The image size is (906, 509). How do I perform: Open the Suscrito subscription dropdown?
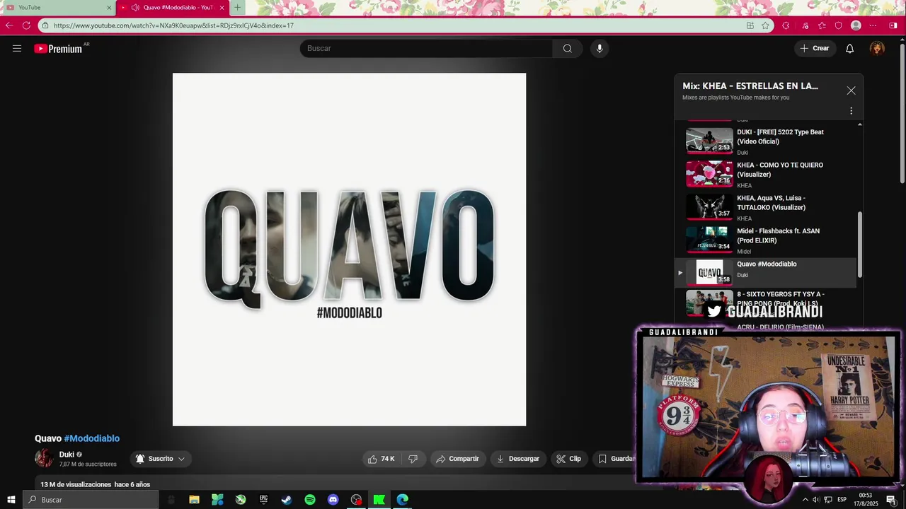point(161,459)
